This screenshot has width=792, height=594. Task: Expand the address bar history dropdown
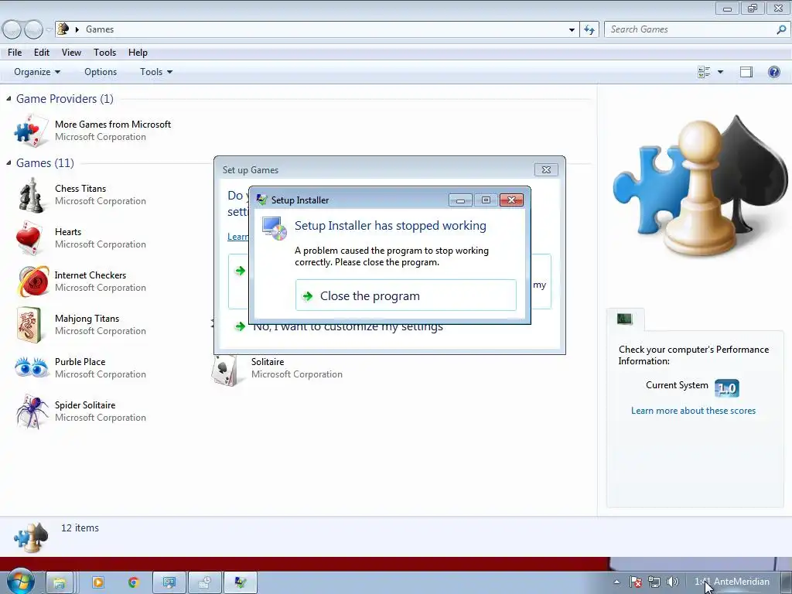click(572, 29)
